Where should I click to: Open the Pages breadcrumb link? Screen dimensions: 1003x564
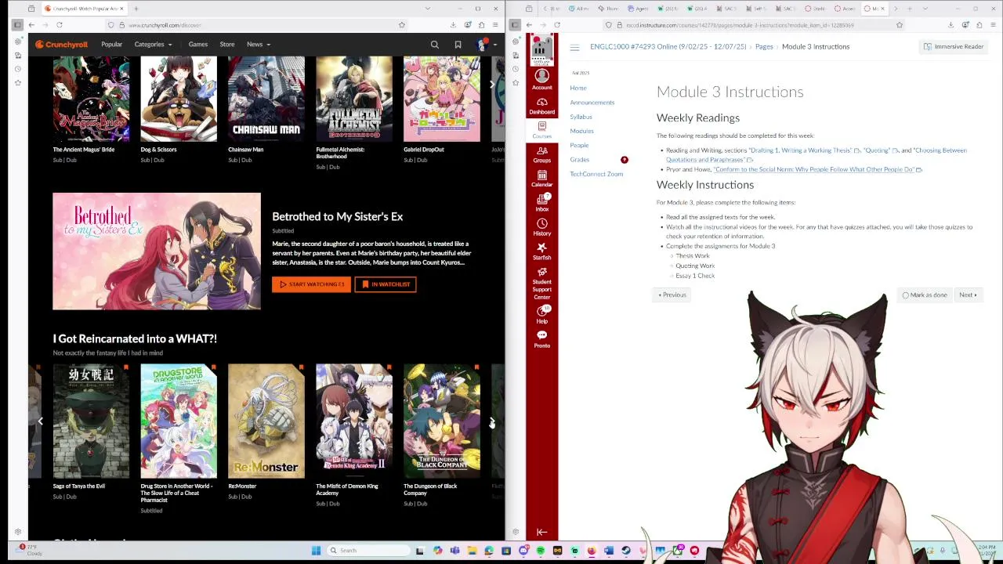click(764, 47)
